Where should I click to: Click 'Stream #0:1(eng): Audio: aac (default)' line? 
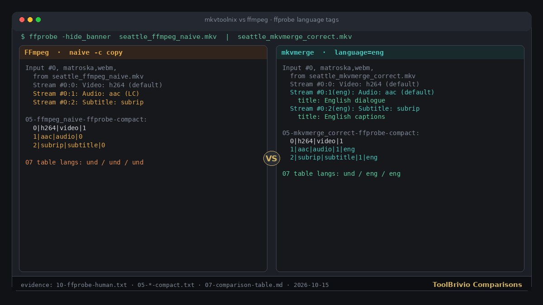[x=362, y=92]
